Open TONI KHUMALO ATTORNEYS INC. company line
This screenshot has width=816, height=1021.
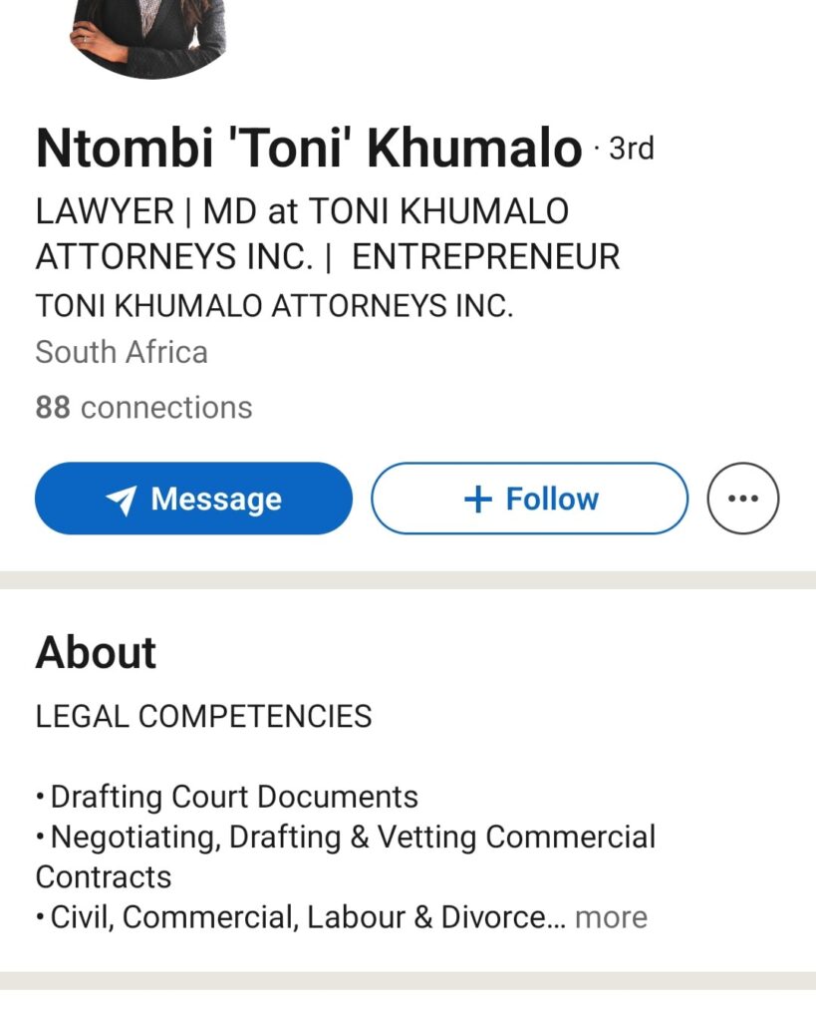click(274, 306)
